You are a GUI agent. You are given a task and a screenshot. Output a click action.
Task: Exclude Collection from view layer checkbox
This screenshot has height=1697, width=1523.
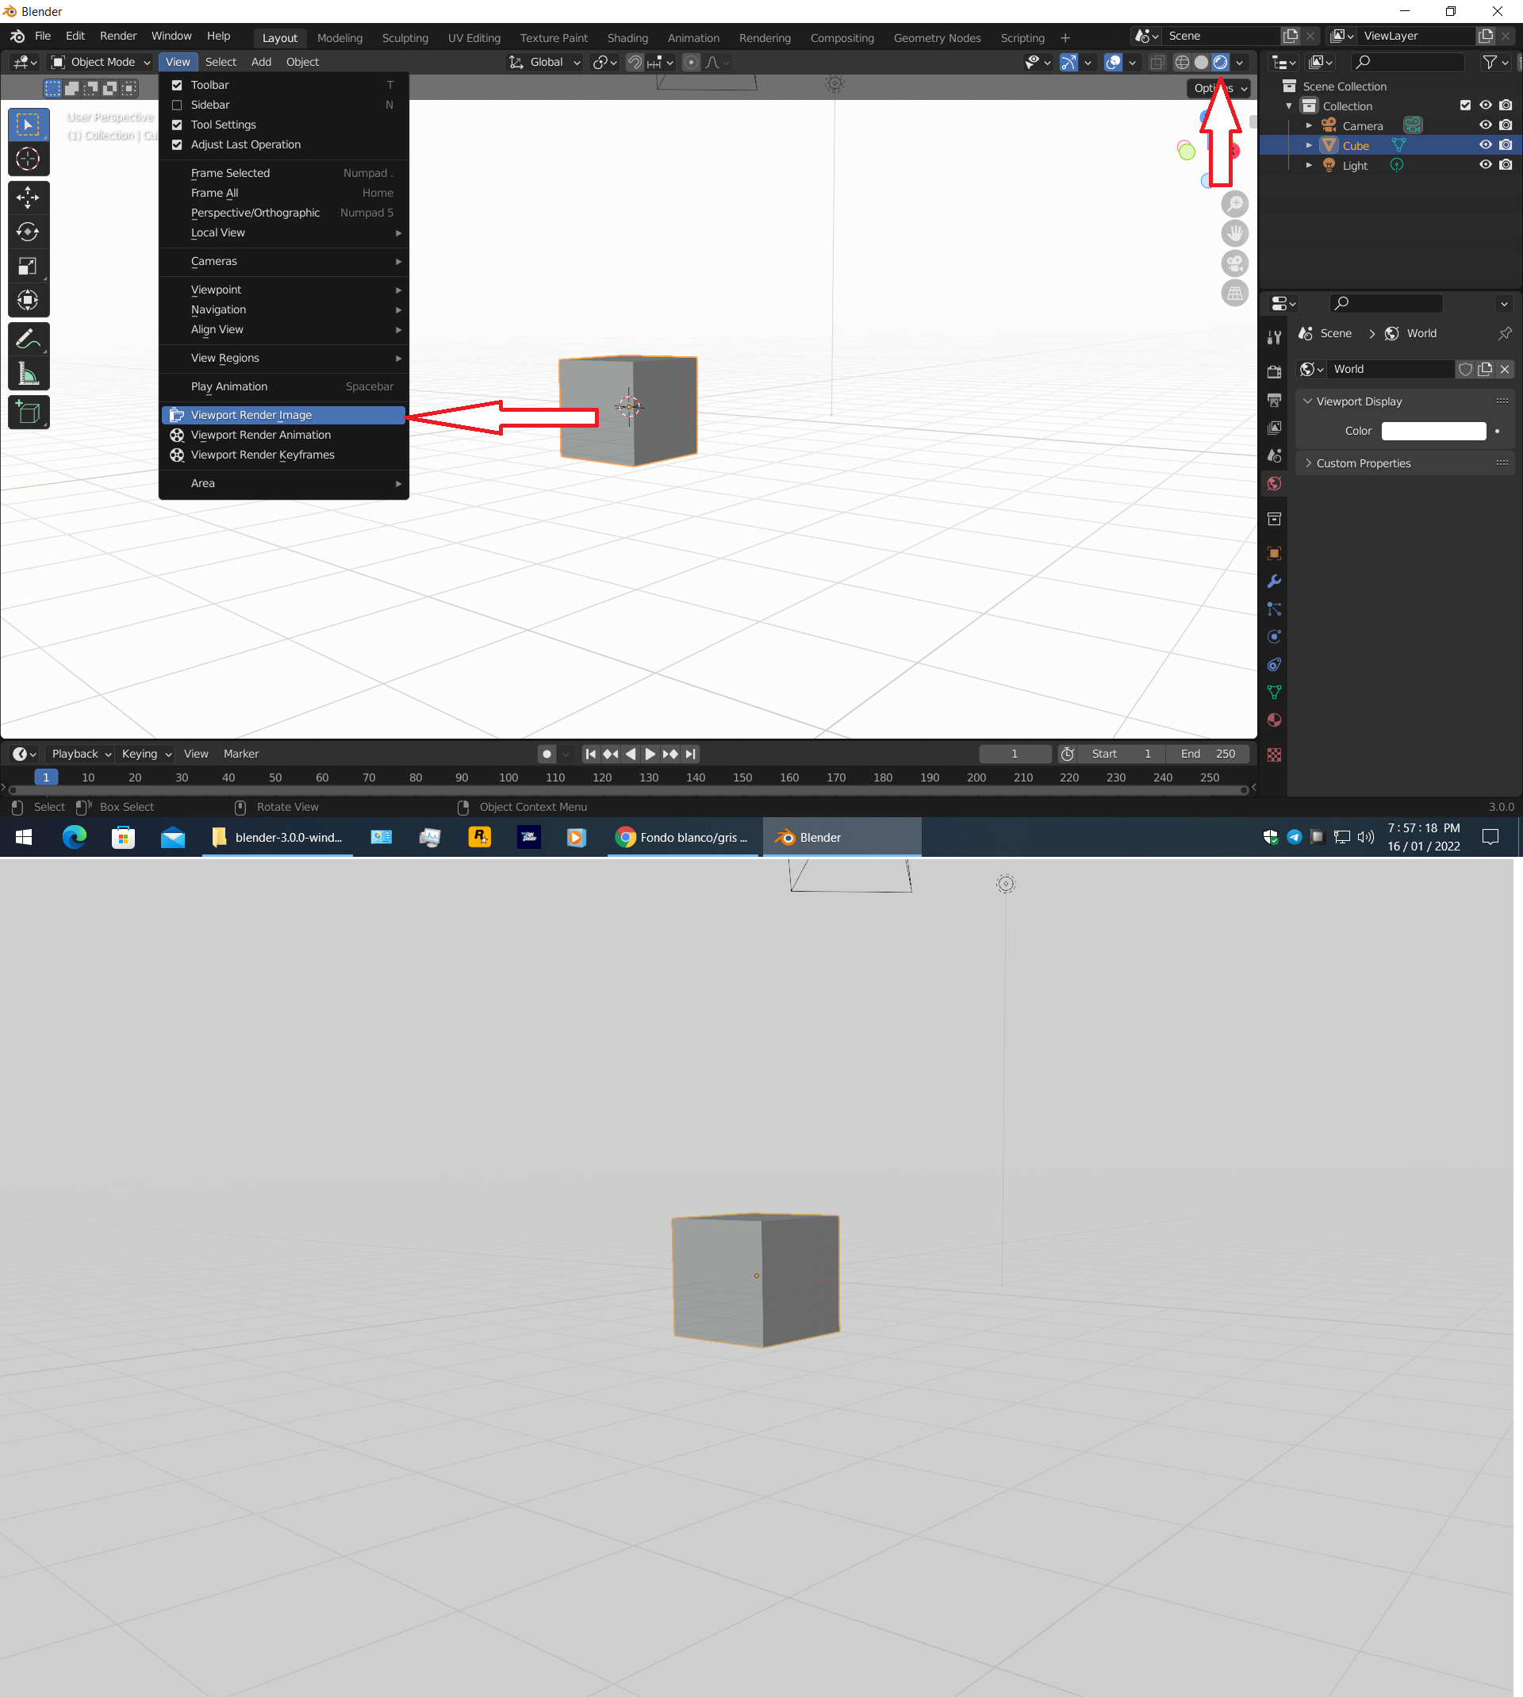(x=1465, y=106)
